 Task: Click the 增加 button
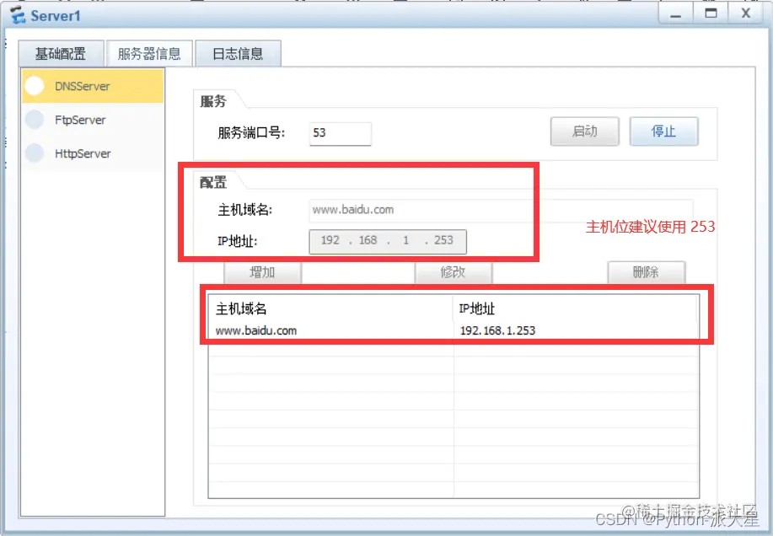pos(262,272)
